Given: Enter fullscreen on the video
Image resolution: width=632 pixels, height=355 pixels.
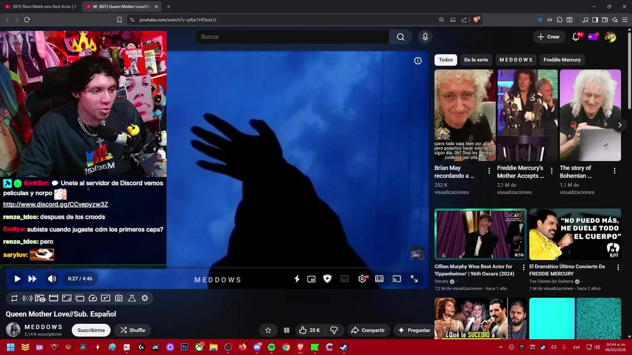Looking at the screenshot, I should click(414, 279).
